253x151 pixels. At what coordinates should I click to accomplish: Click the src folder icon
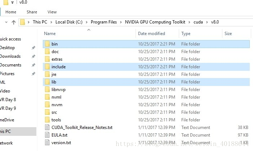click(x=47, y=112)
